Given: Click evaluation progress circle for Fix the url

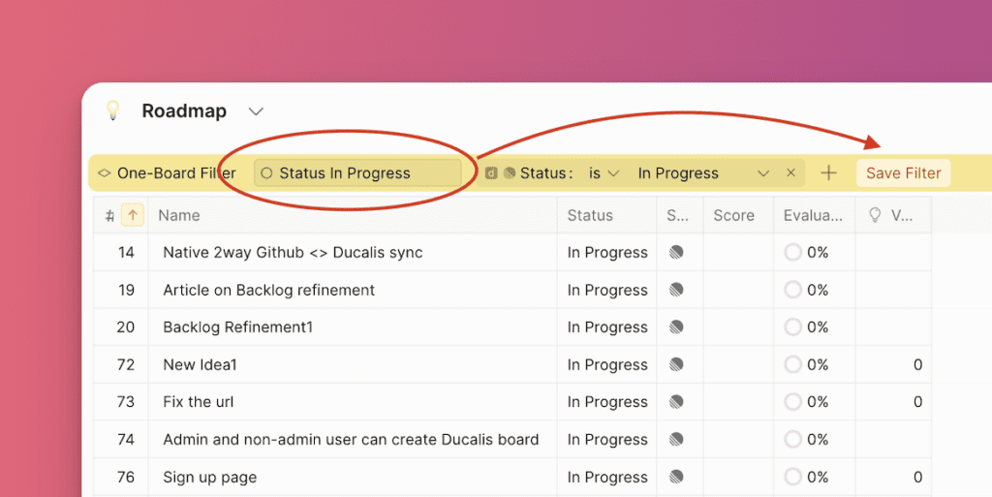Looking at the screenshot, I should (x=793, y=402).
